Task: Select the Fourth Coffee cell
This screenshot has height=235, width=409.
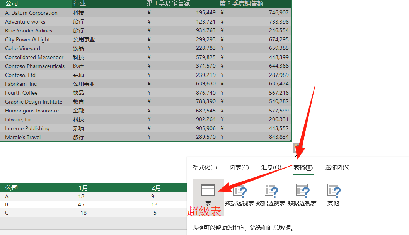Action: tap(21, 93)
